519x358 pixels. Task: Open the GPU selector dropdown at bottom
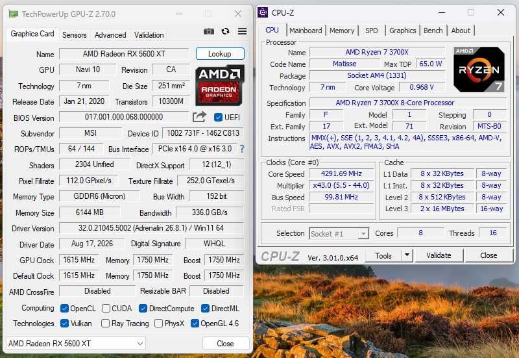pos(76,344)
